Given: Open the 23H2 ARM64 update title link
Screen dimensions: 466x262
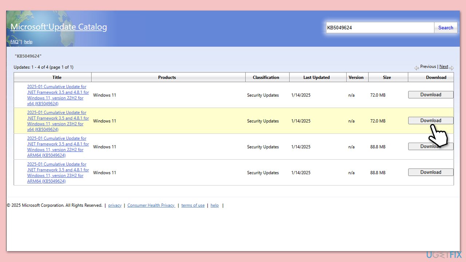Looking at the screenshot, I should tap(58, 173).
